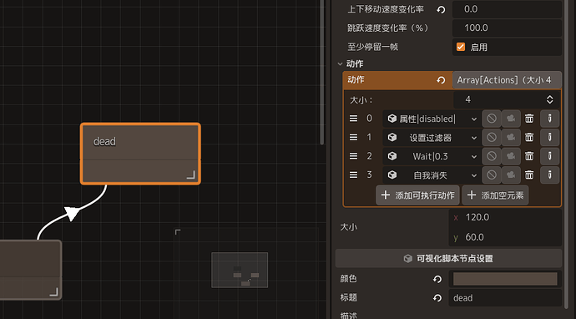
Task: Reset the 颜色 property
Action: (437, 279)
